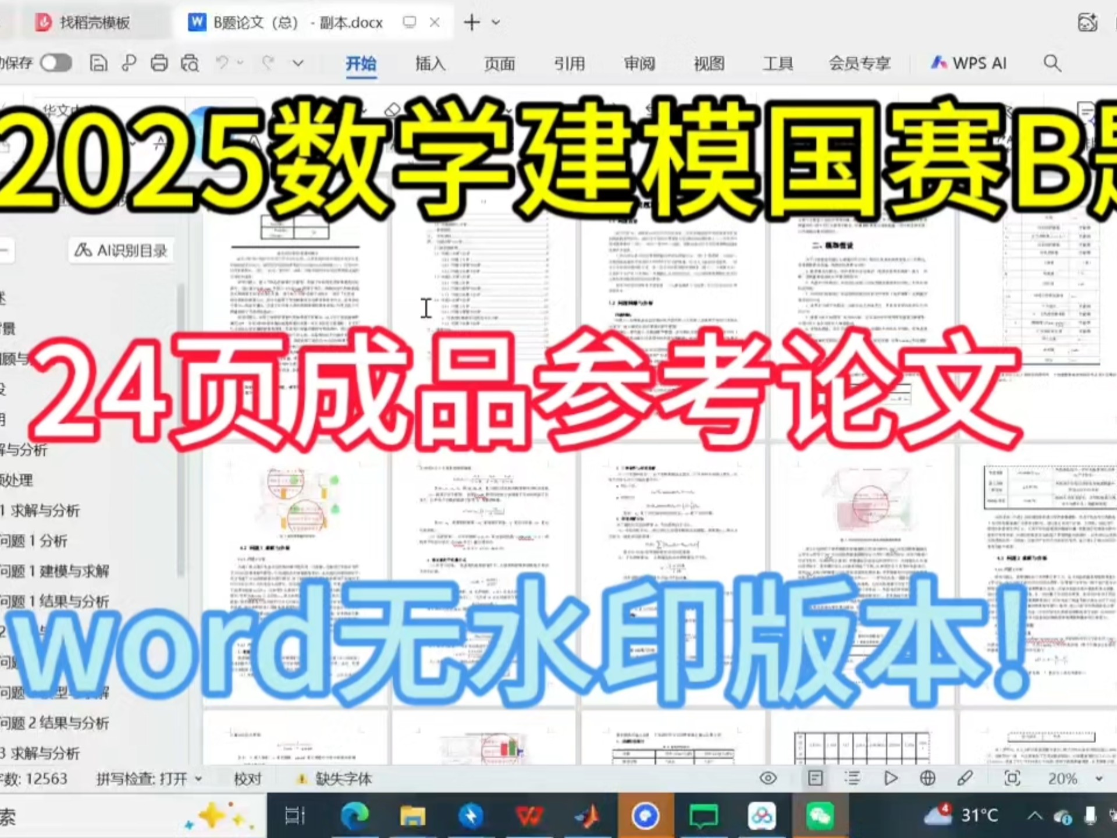1117x838 pixels.
Task: Go to outline entry 问题 2 结果与分析
Action: tap(55, 723)
